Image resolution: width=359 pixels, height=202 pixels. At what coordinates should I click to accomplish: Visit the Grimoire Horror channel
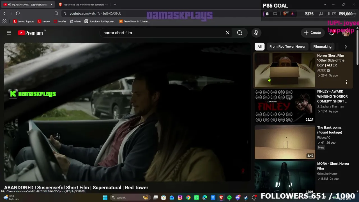click(327, 174)
